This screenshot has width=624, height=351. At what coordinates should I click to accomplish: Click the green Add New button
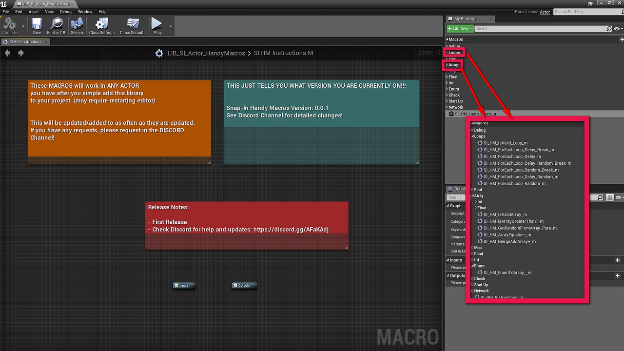click(x=459, y=29)
